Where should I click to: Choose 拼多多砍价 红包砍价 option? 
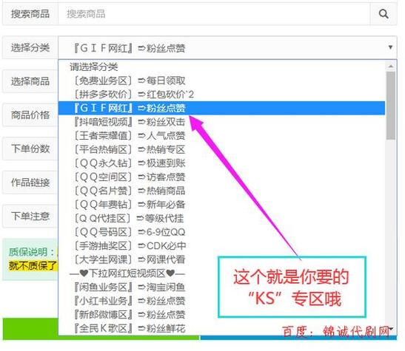pos(221,95)
